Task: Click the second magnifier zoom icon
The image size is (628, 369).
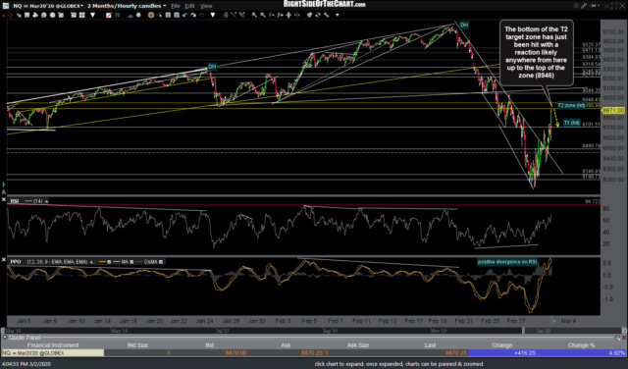Action: click(x=263, y=16)
